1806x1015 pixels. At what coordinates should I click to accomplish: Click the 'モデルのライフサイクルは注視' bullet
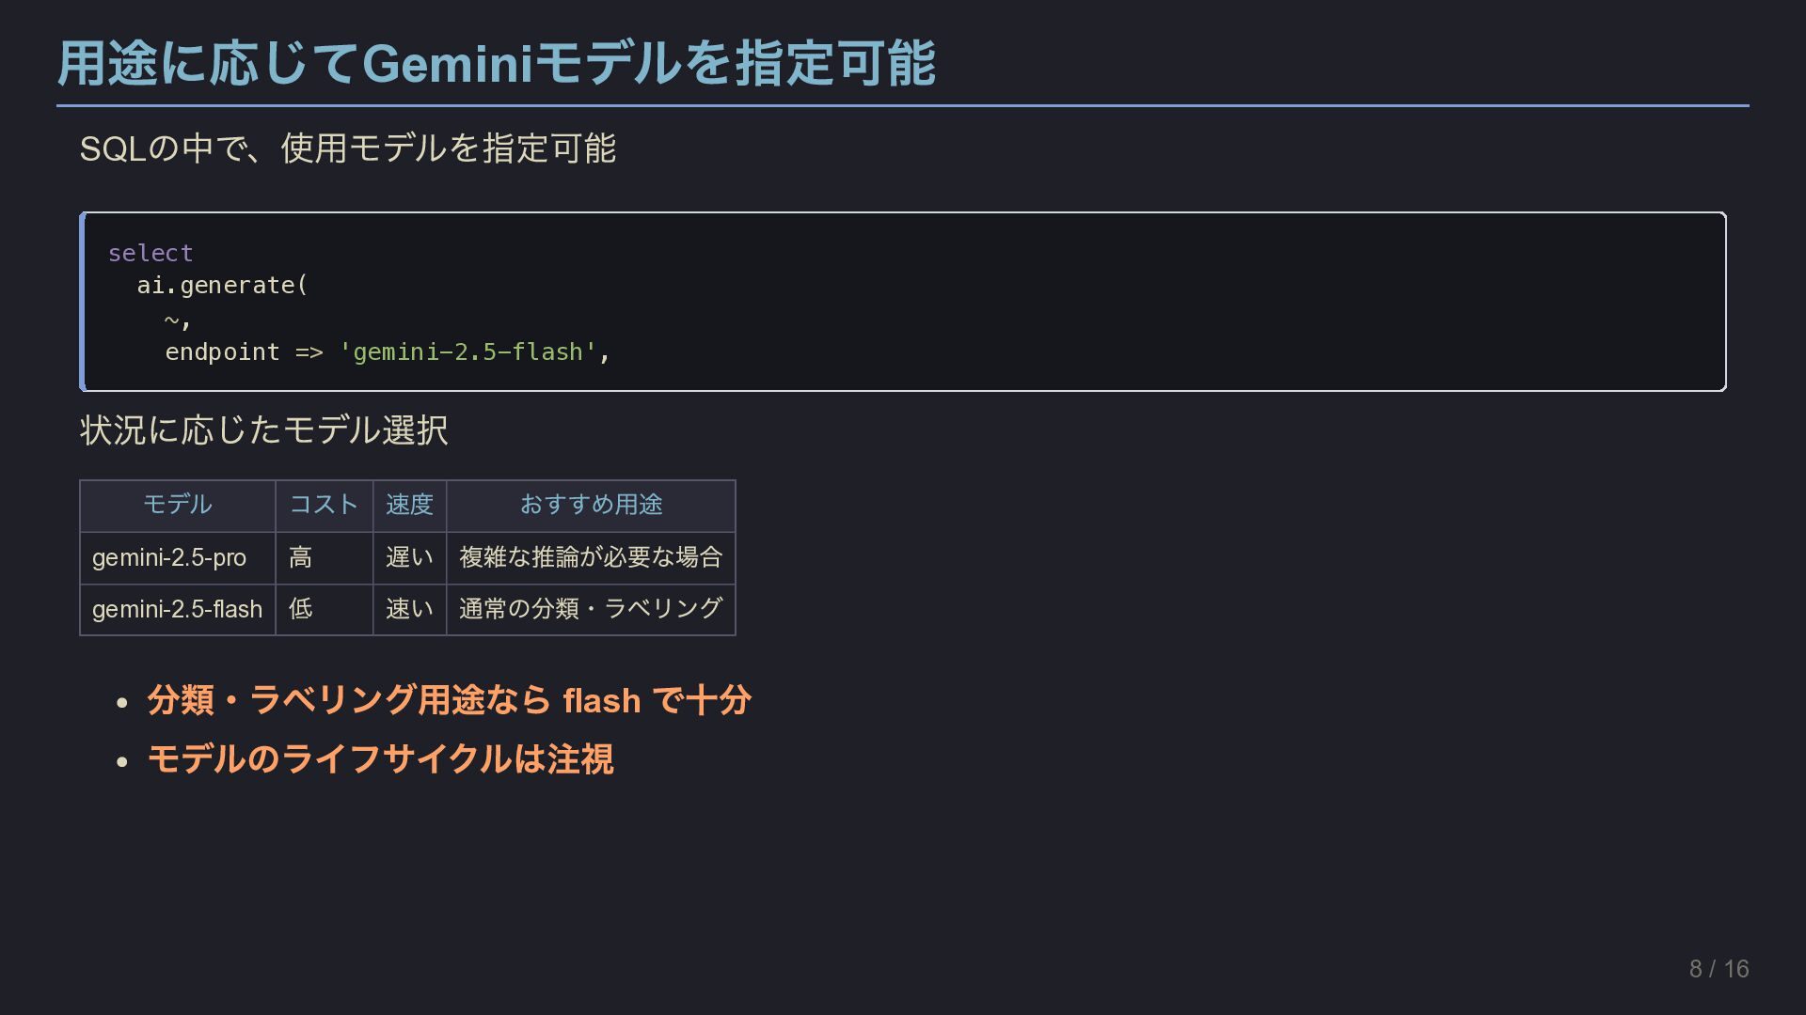[x=380, y=758]
